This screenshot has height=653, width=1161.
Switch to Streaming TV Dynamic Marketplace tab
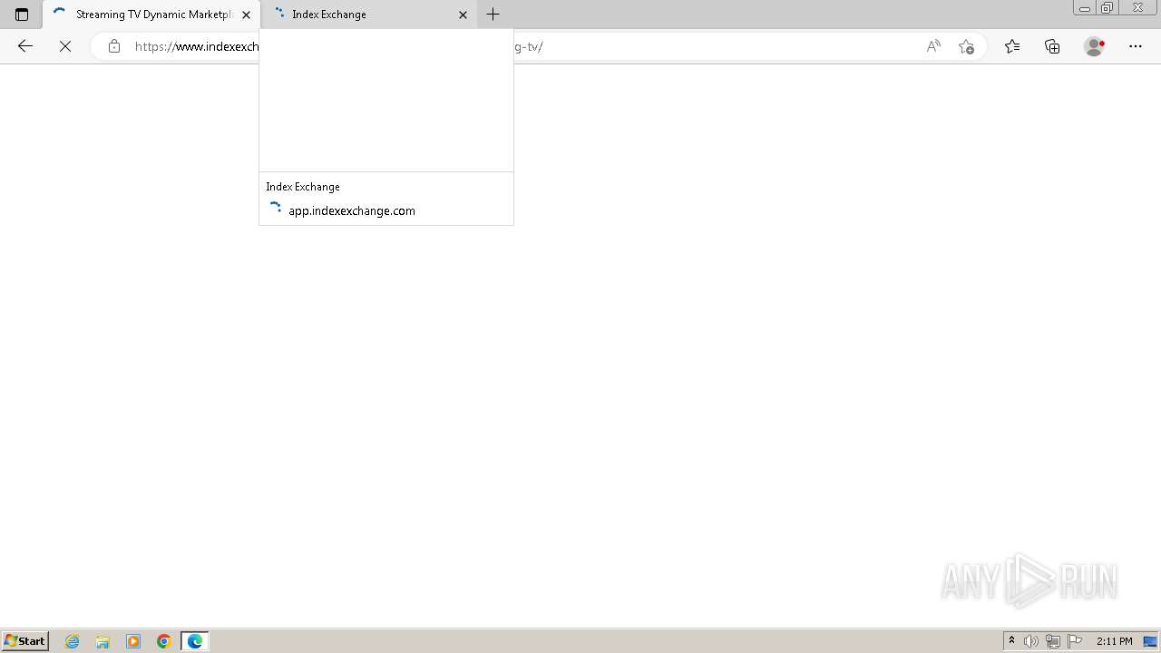point(151,15)
